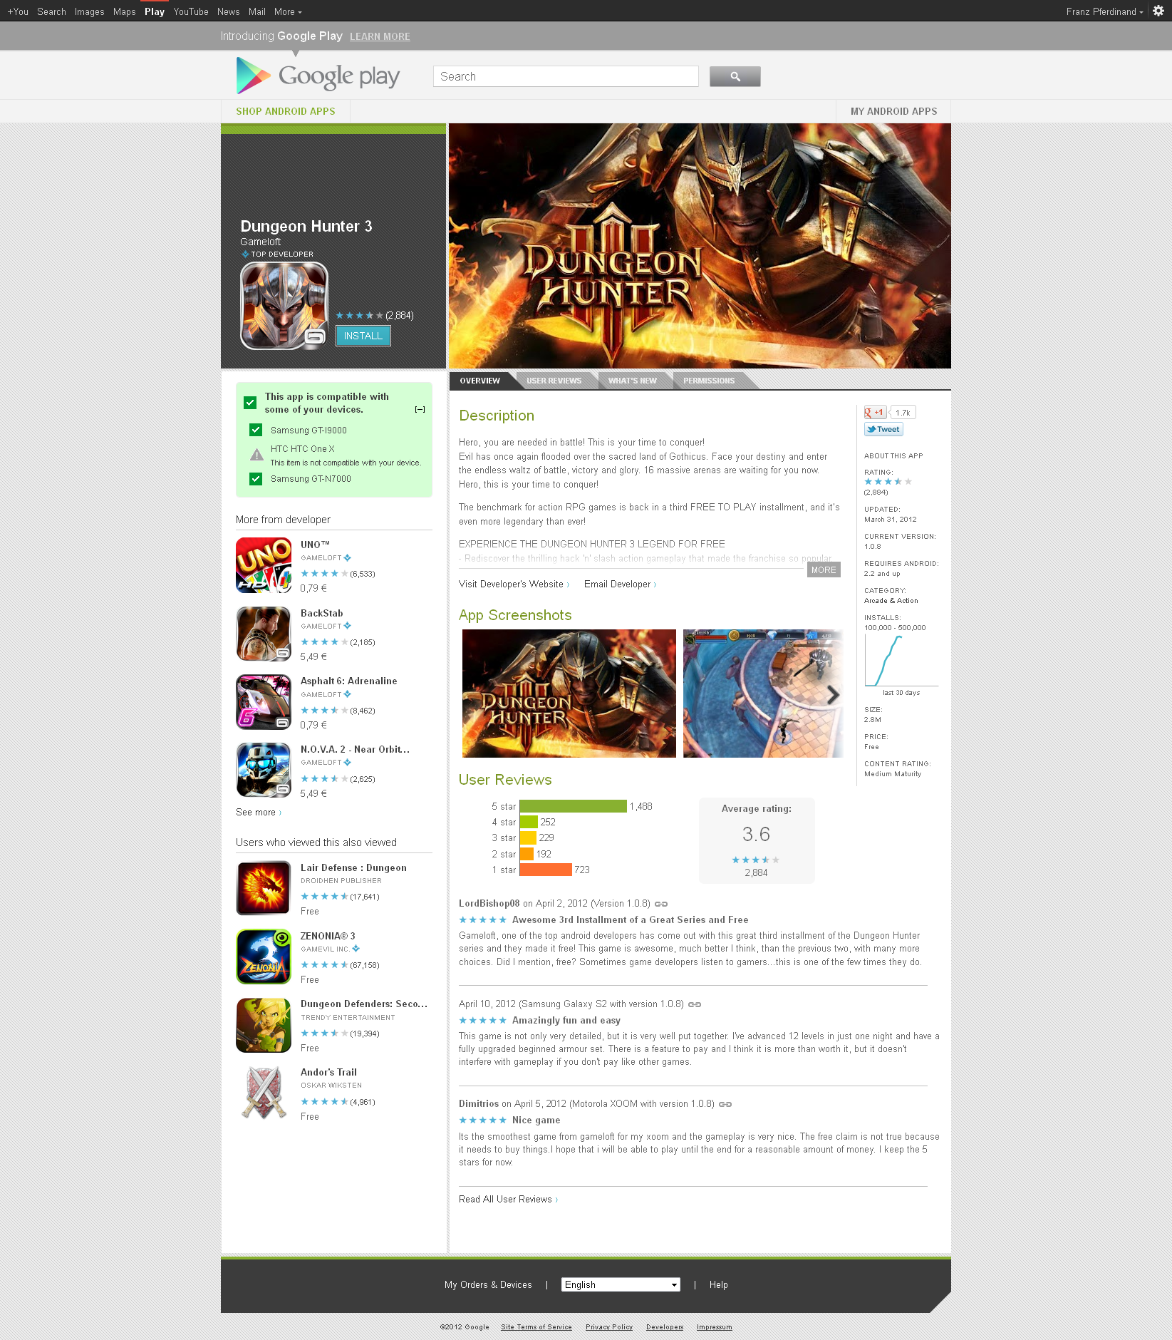Click the green 5 star rating bar

tap(573, 806)
